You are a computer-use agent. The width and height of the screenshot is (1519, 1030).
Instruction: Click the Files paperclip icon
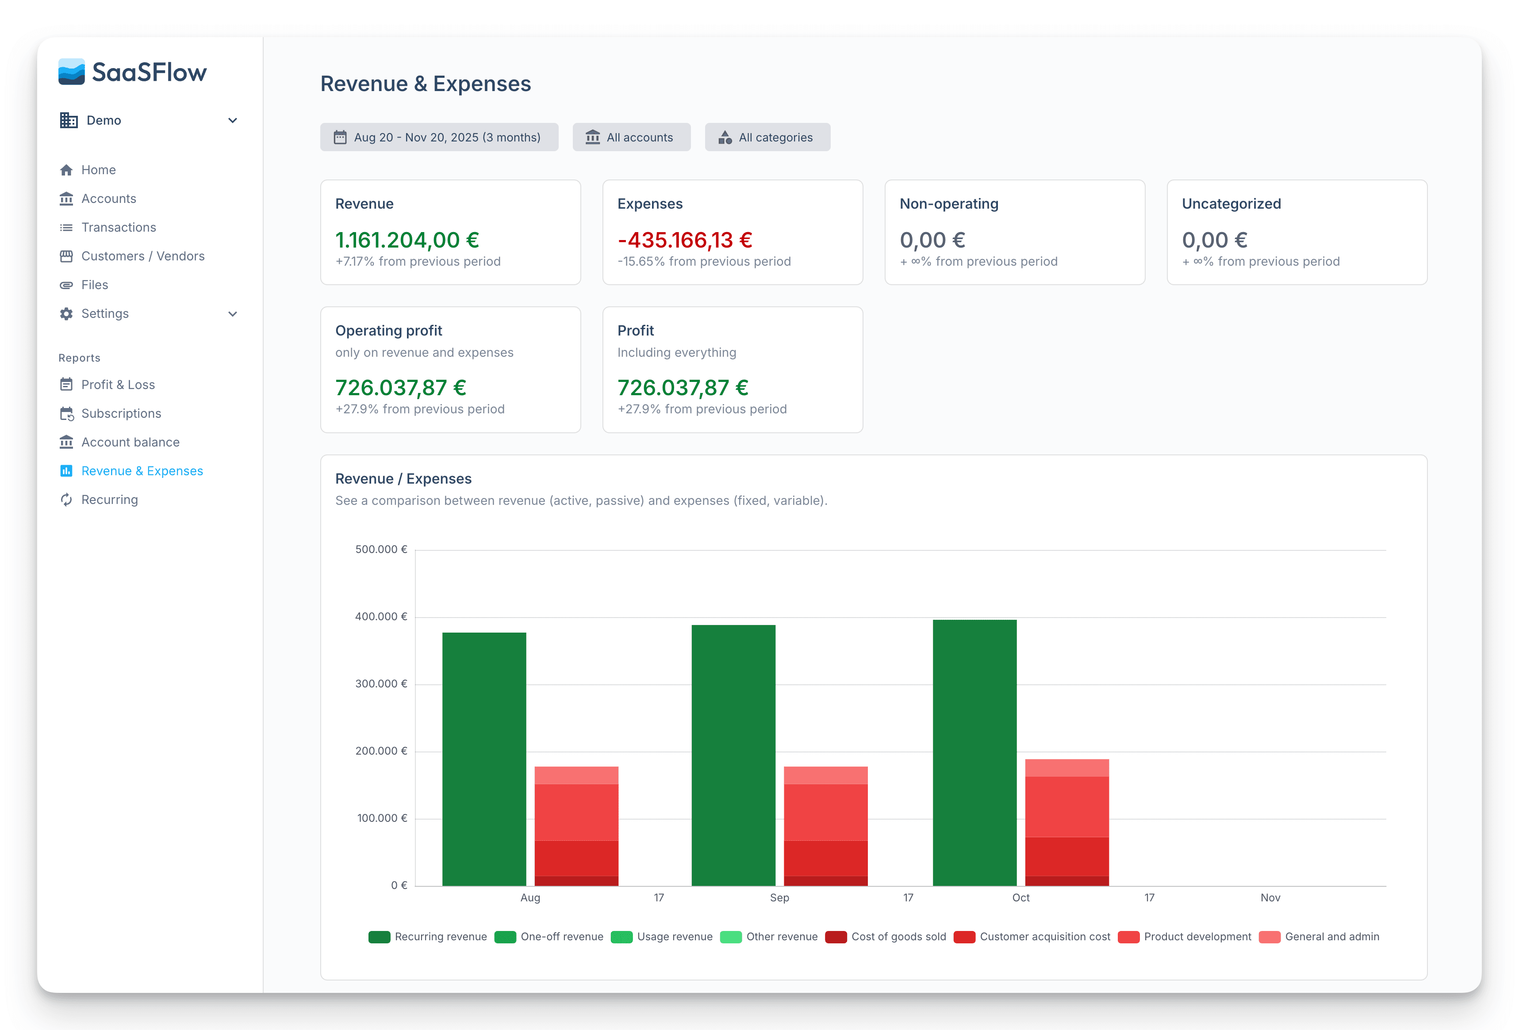click(x=66, y=285)
